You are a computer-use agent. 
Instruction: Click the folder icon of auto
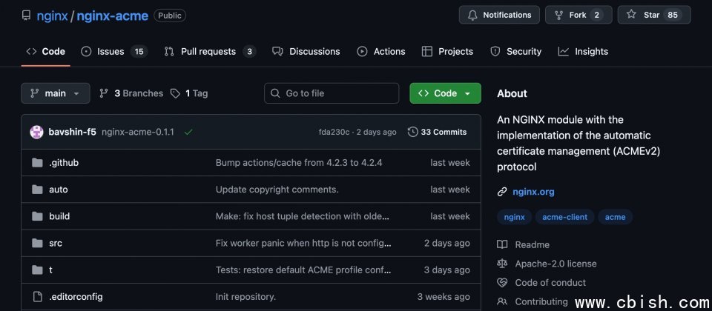37,190
